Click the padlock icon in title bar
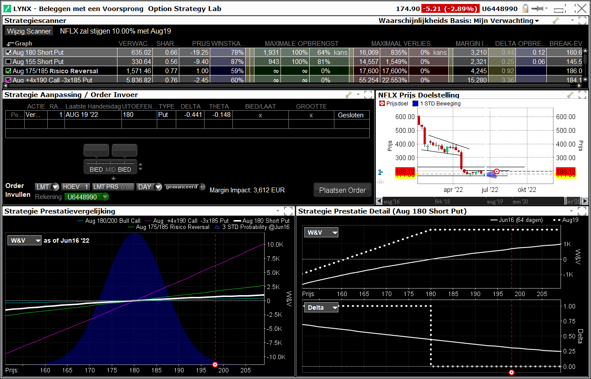Screen dimensions: 591x379 (526, 8)
